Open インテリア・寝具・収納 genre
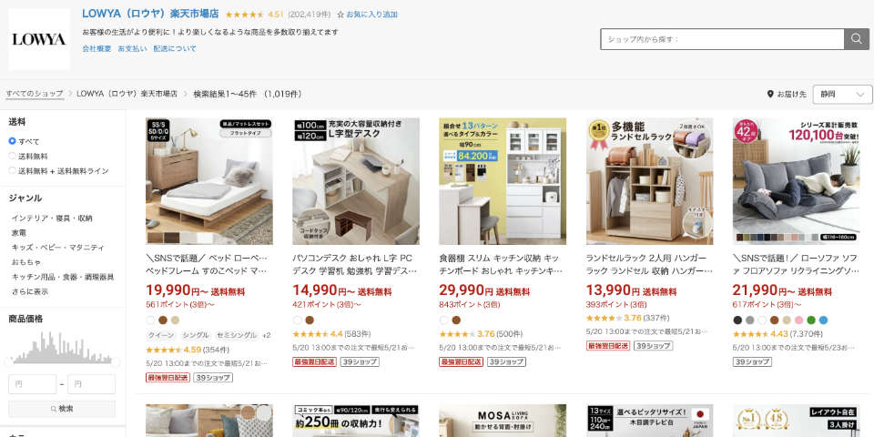874x437 pixels. pyautogui.click(x=52, y=218)
